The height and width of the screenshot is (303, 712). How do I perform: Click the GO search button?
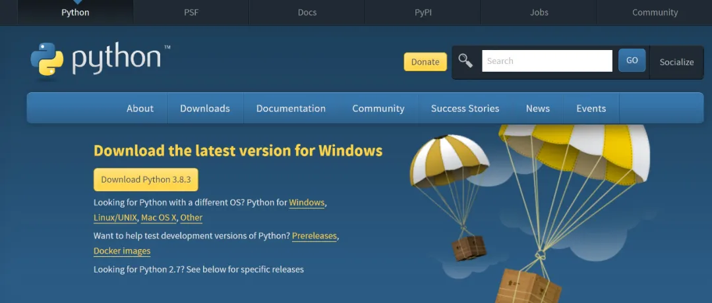[632, 61]
